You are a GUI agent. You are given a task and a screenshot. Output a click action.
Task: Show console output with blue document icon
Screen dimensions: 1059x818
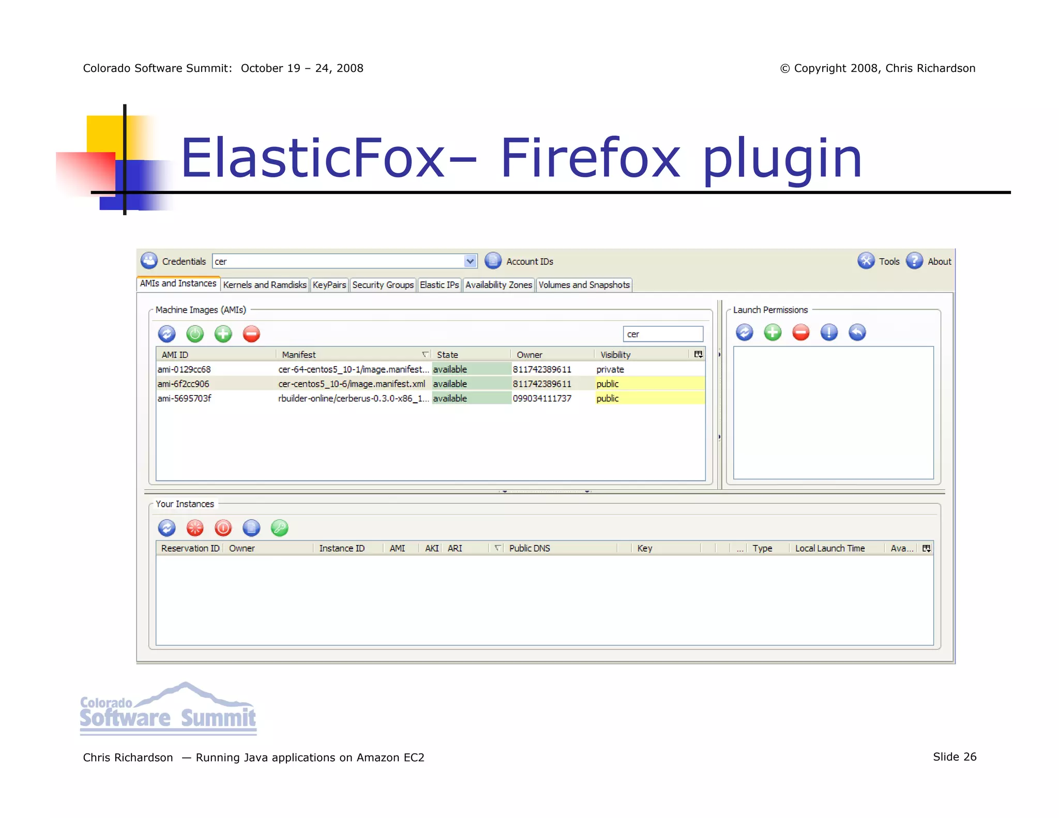click(251, 528)
